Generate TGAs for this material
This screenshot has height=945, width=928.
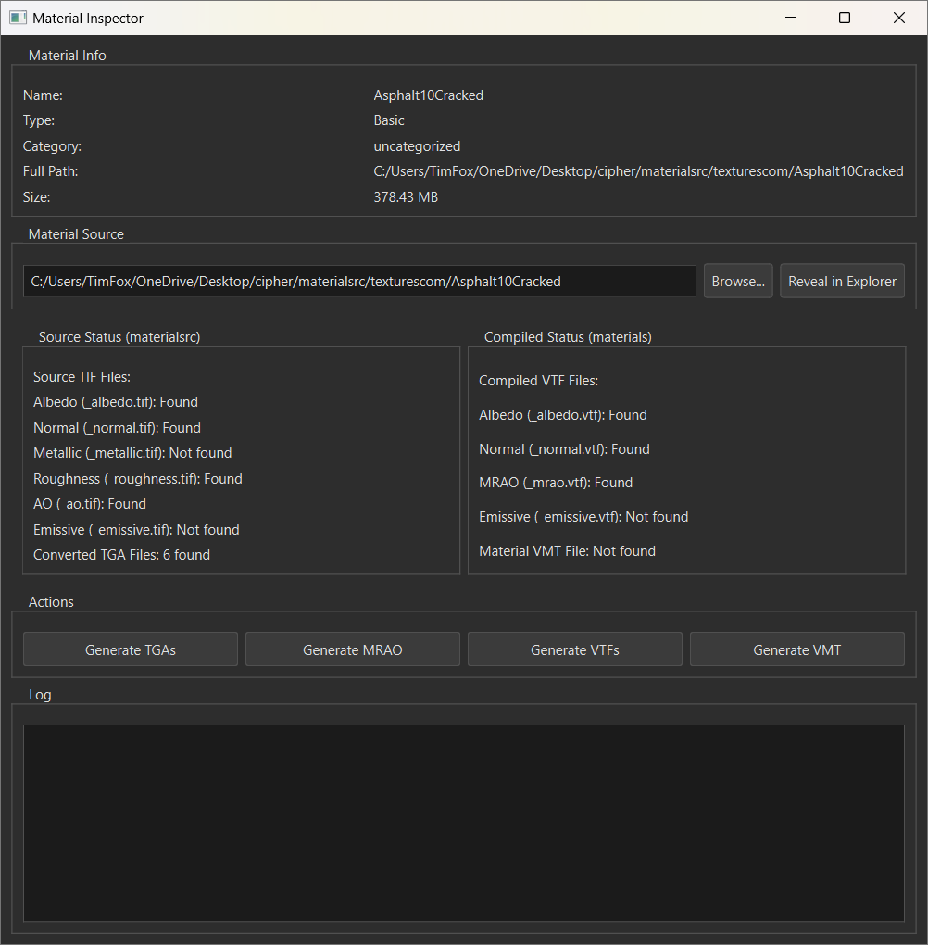[x=130, y=649]
